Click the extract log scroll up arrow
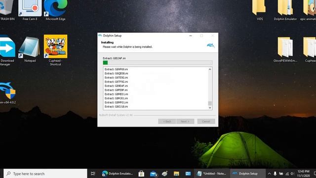The height and width of the screenshot is (178, 316). [210, 69]
